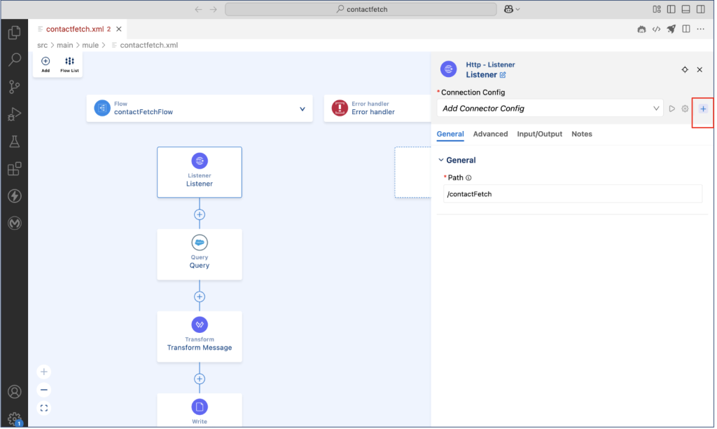Go back with the left arrow

(x=198, y=9)
